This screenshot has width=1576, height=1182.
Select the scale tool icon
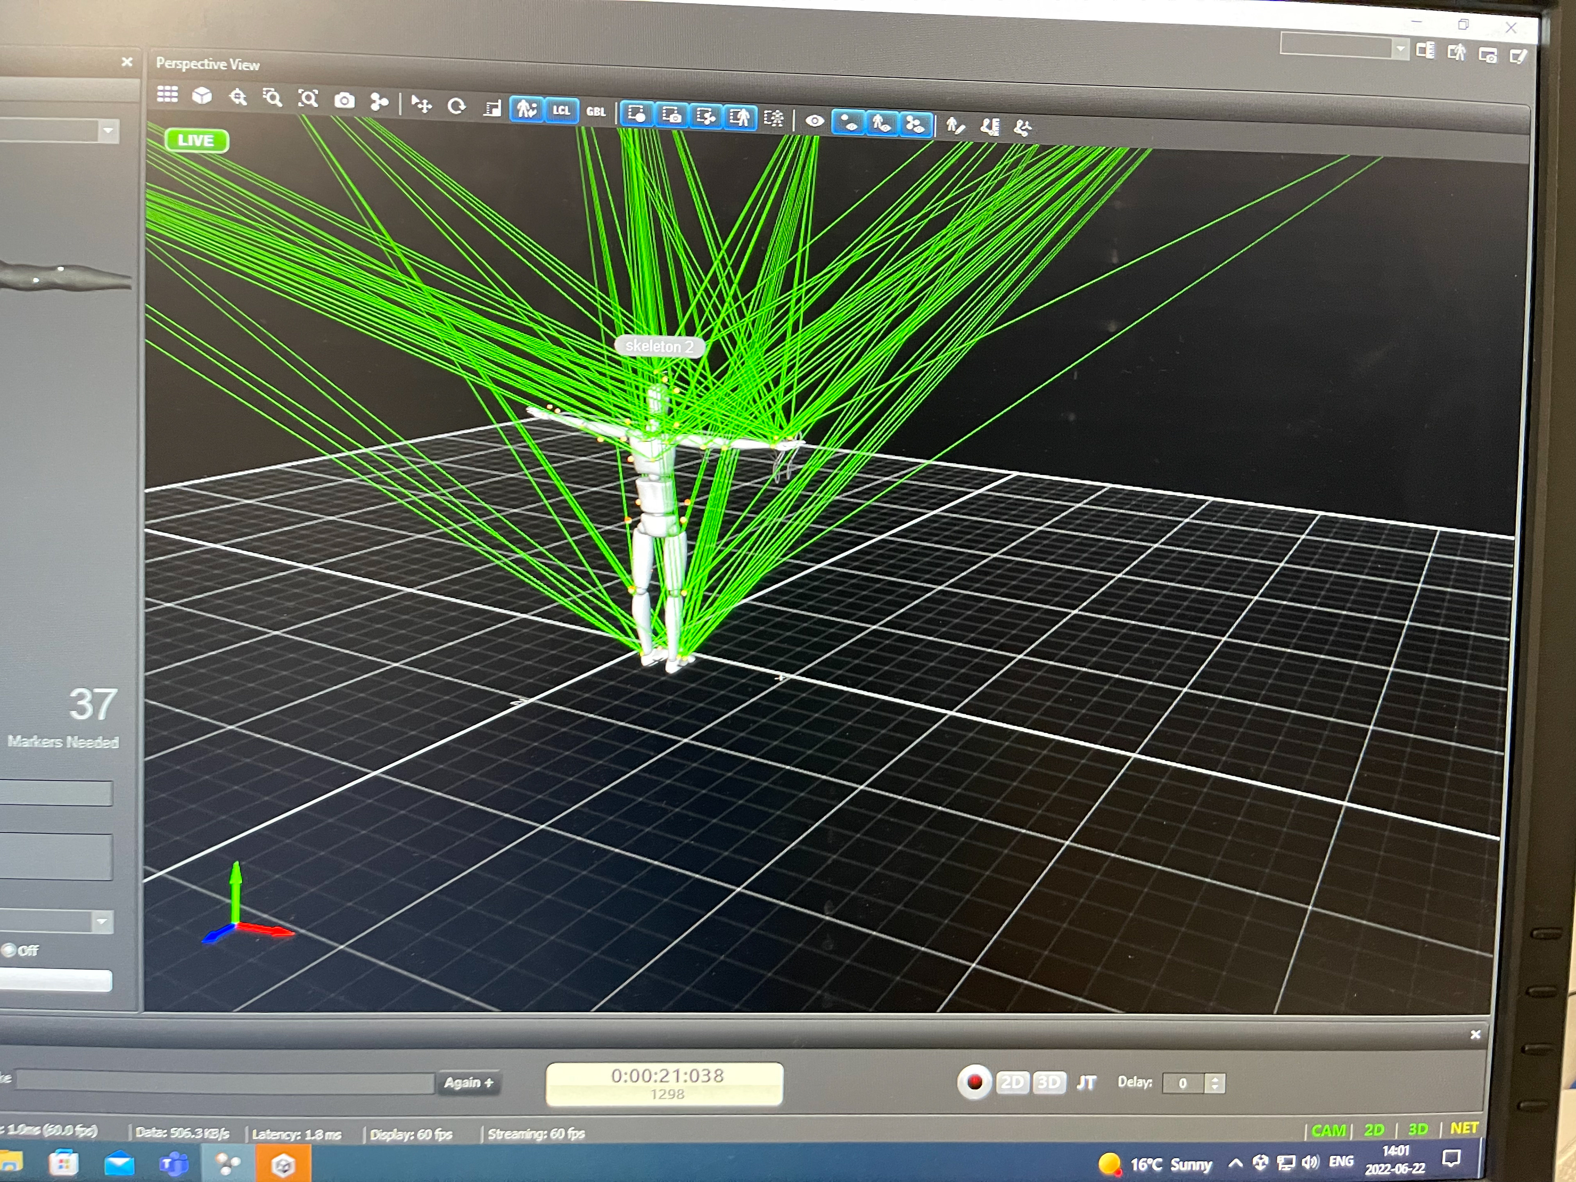click(x=492, y=108)
